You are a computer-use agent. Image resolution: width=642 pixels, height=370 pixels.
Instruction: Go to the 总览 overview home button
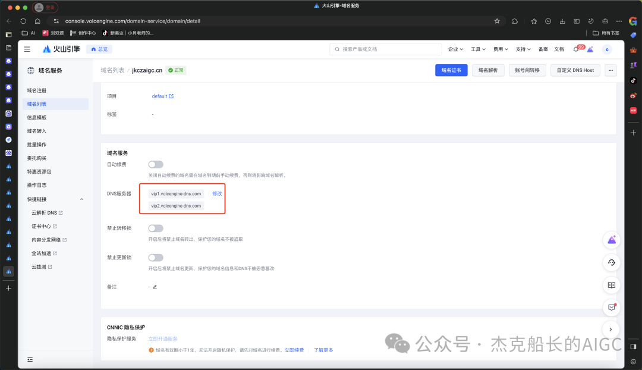coord(99,49)
